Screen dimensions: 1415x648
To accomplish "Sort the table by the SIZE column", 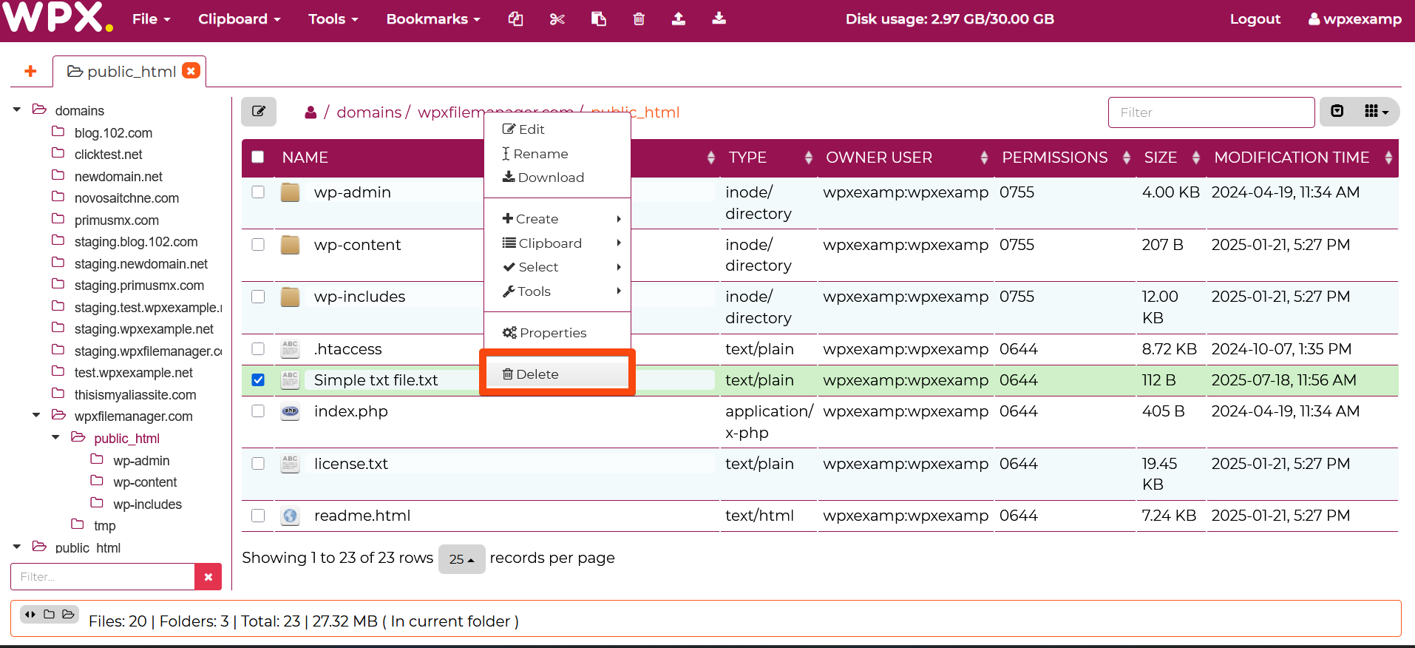I will pos(1171,158).
